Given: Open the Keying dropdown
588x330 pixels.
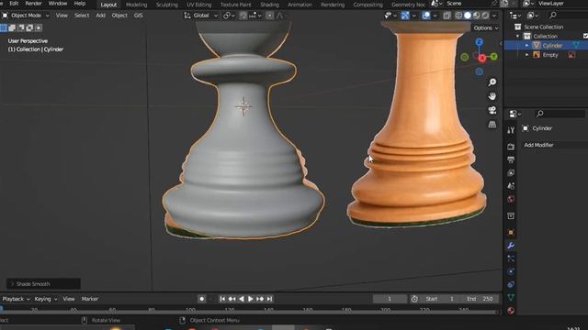Looking at the screenshot, I should coord(45,299).
